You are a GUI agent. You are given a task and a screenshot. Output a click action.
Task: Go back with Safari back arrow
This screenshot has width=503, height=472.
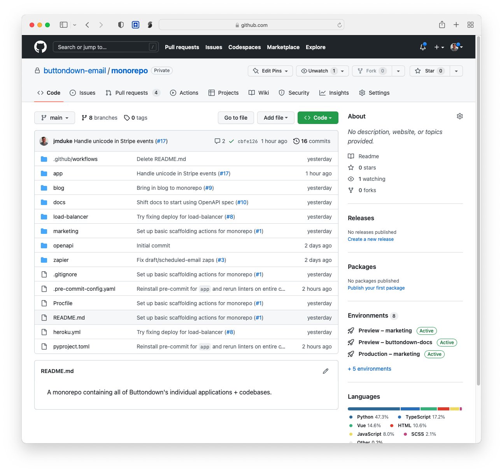point(88,25)
